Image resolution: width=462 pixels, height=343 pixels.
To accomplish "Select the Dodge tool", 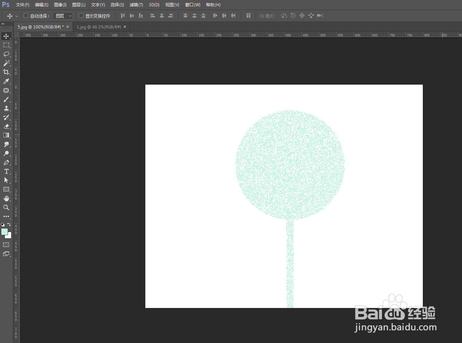I will (x=6, y=153).
